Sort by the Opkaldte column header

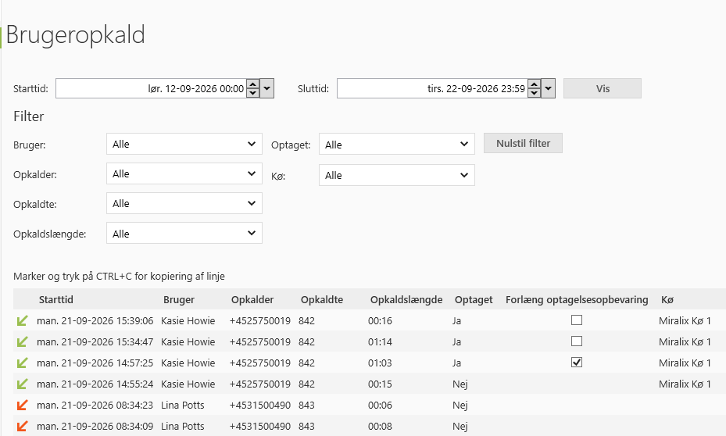pos(322,299)
